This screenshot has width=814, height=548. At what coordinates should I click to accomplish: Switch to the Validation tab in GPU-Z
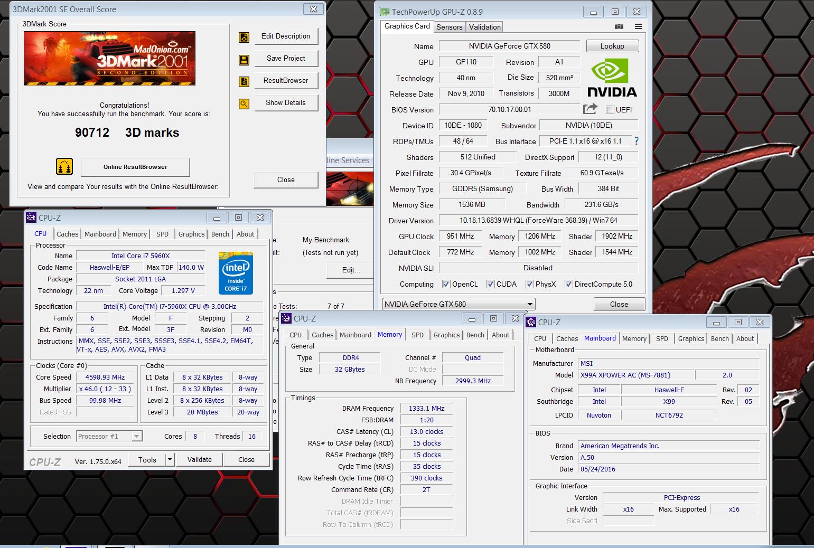coord(484,27)
